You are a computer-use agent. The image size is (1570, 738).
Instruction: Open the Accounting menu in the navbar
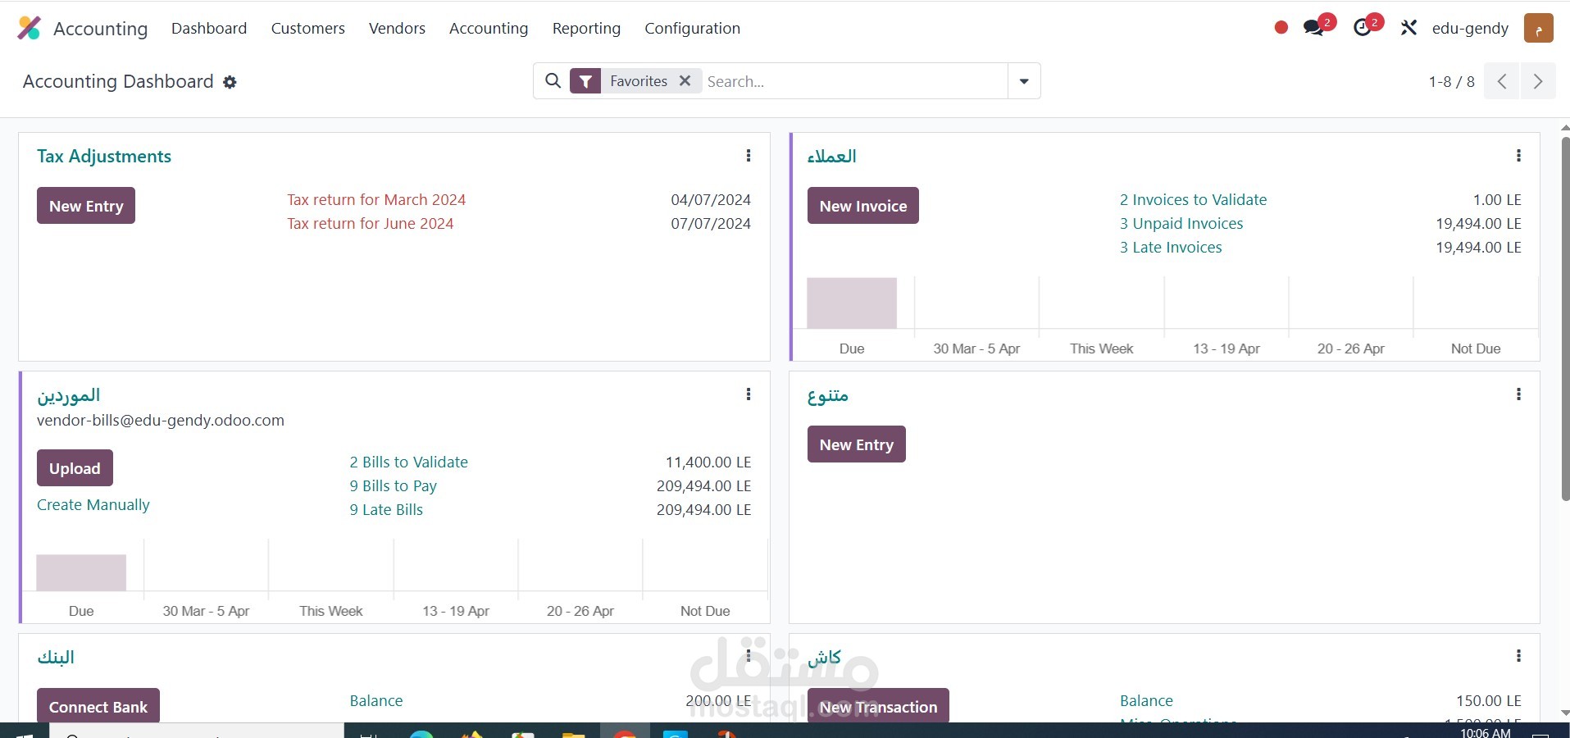tap(489, 28)
